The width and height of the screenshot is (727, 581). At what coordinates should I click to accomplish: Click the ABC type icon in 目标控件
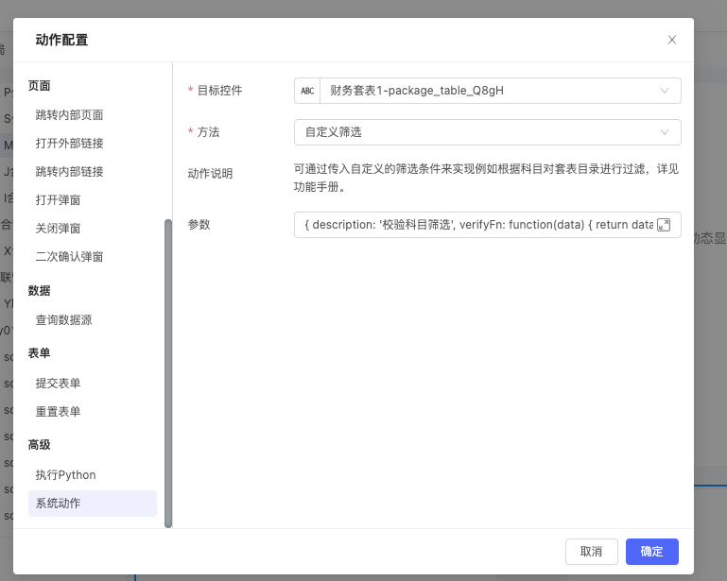point(307,91)
